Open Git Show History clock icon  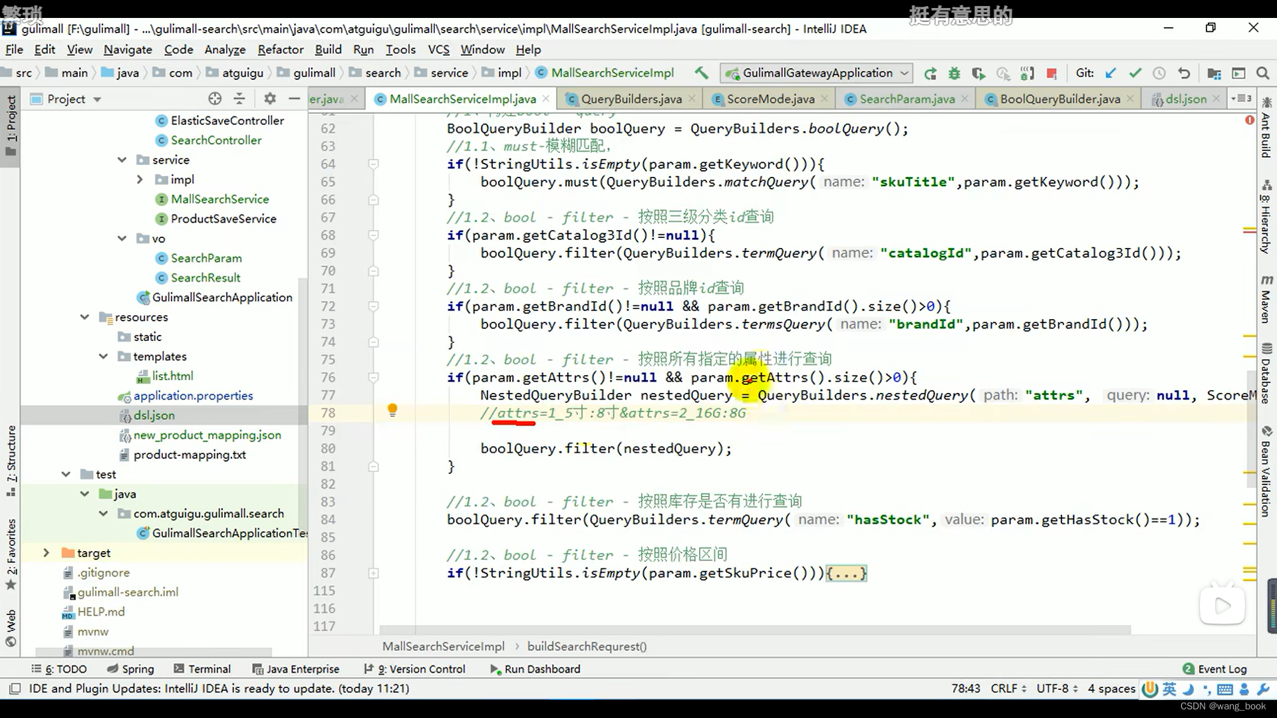(x=1159, y=73)
